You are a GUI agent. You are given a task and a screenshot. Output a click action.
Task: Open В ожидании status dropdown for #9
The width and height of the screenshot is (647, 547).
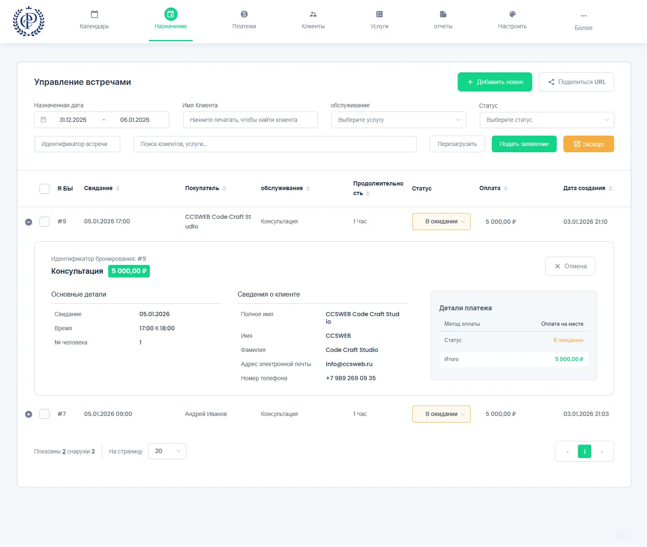(441, 221)
